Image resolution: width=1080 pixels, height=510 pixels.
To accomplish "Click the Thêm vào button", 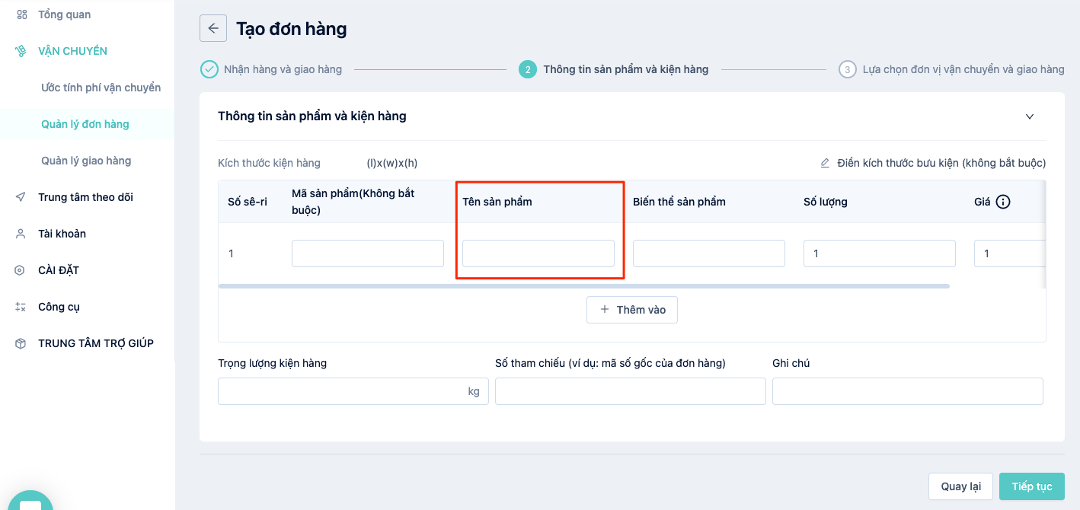I will coord(632,310).
